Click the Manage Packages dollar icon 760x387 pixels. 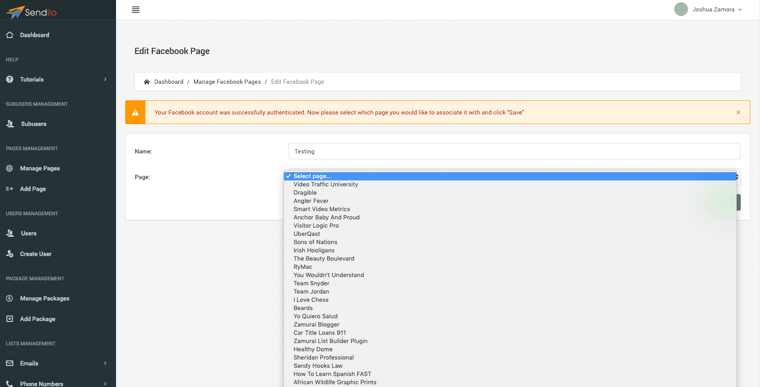[10, 298]
